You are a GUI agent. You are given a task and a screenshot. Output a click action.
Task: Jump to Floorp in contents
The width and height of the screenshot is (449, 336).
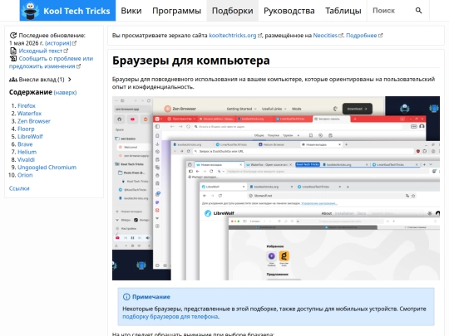tap(26, 129)
